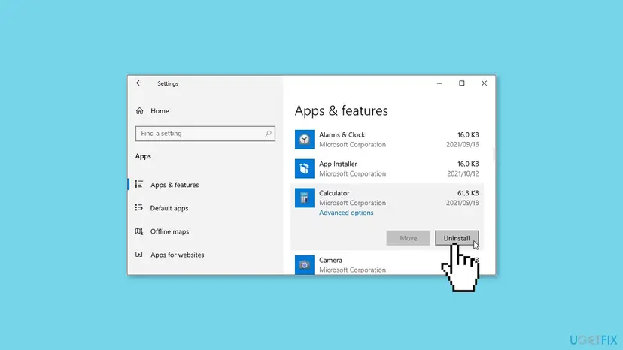Image resolution: width=623 pixels, height=350 pixels.
Task: Open Offline maps section
Action: pyautogui.click(x=169, y=231)
